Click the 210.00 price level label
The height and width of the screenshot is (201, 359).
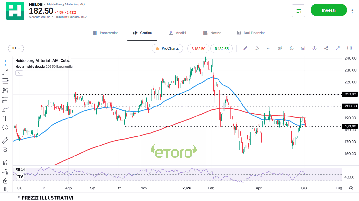click(350, 94)
